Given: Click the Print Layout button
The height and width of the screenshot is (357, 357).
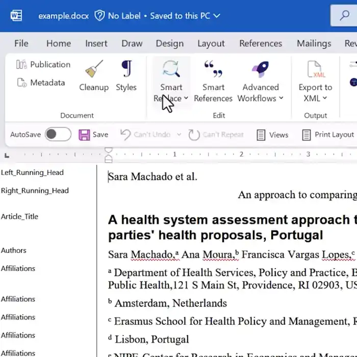Looking at the screenshot, I should (328, 135).
